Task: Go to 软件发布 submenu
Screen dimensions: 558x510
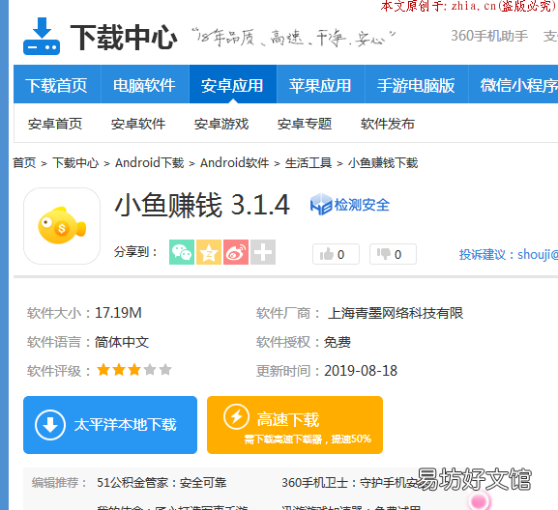Action: click(388, 124)
